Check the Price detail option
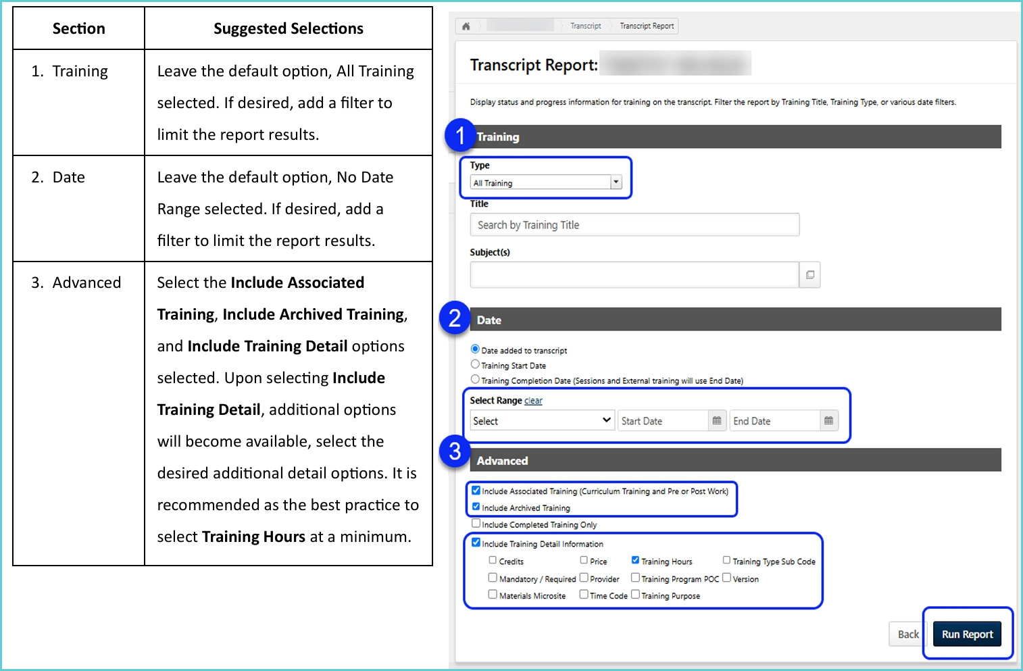This screenshot has width=1023, height=671. pyautogui.click(x=584, y=560)
